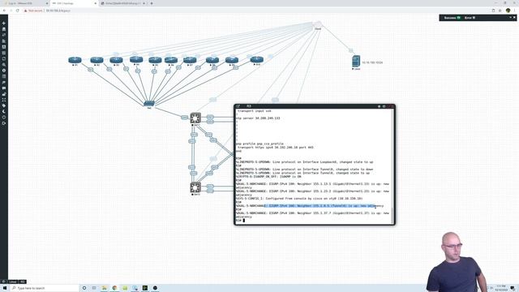
Task: Click the cloud network node at top
Action: (x=317, y=24)
